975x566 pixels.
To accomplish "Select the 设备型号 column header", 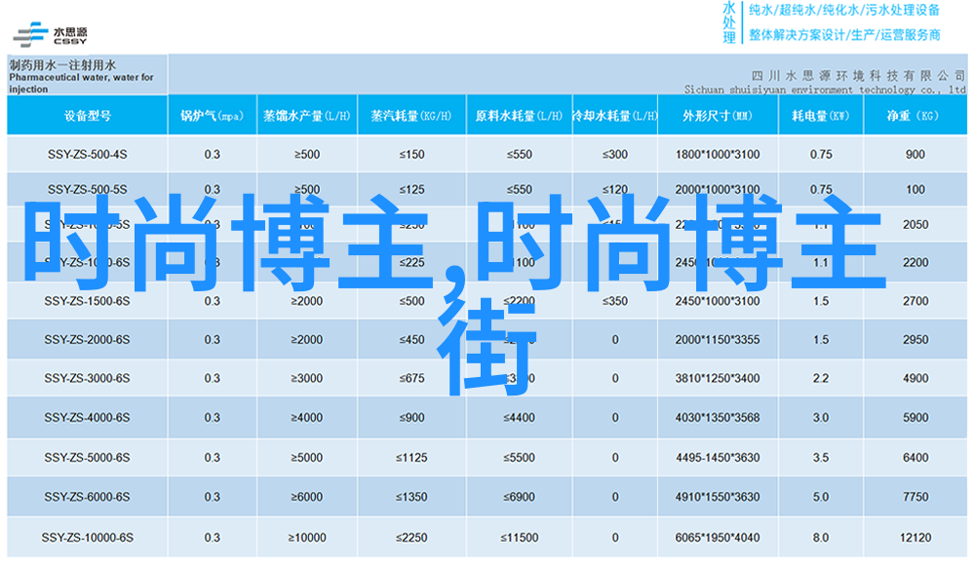I will coord(87,116).
